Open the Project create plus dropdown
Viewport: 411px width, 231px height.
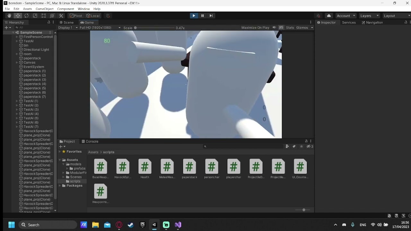[62, 146]
